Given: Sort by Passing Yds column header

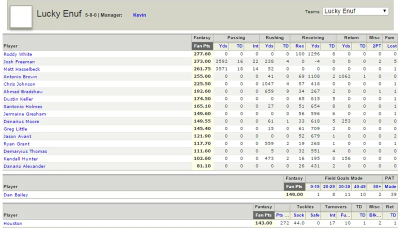Looking at the screenshot, I should 223,46.
